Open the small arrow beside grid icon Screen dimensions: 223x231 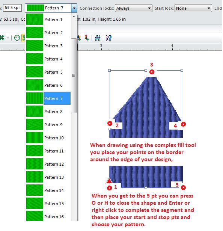click(8, 38)
